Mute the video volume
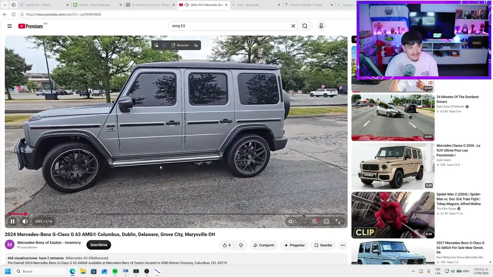Screen dimensions: 493x277 25,221
